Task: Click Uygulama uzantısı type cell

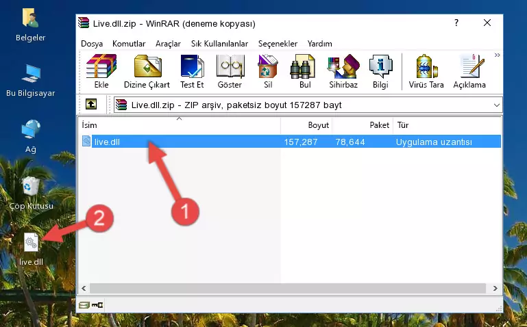Action: (x=434, y=142)
